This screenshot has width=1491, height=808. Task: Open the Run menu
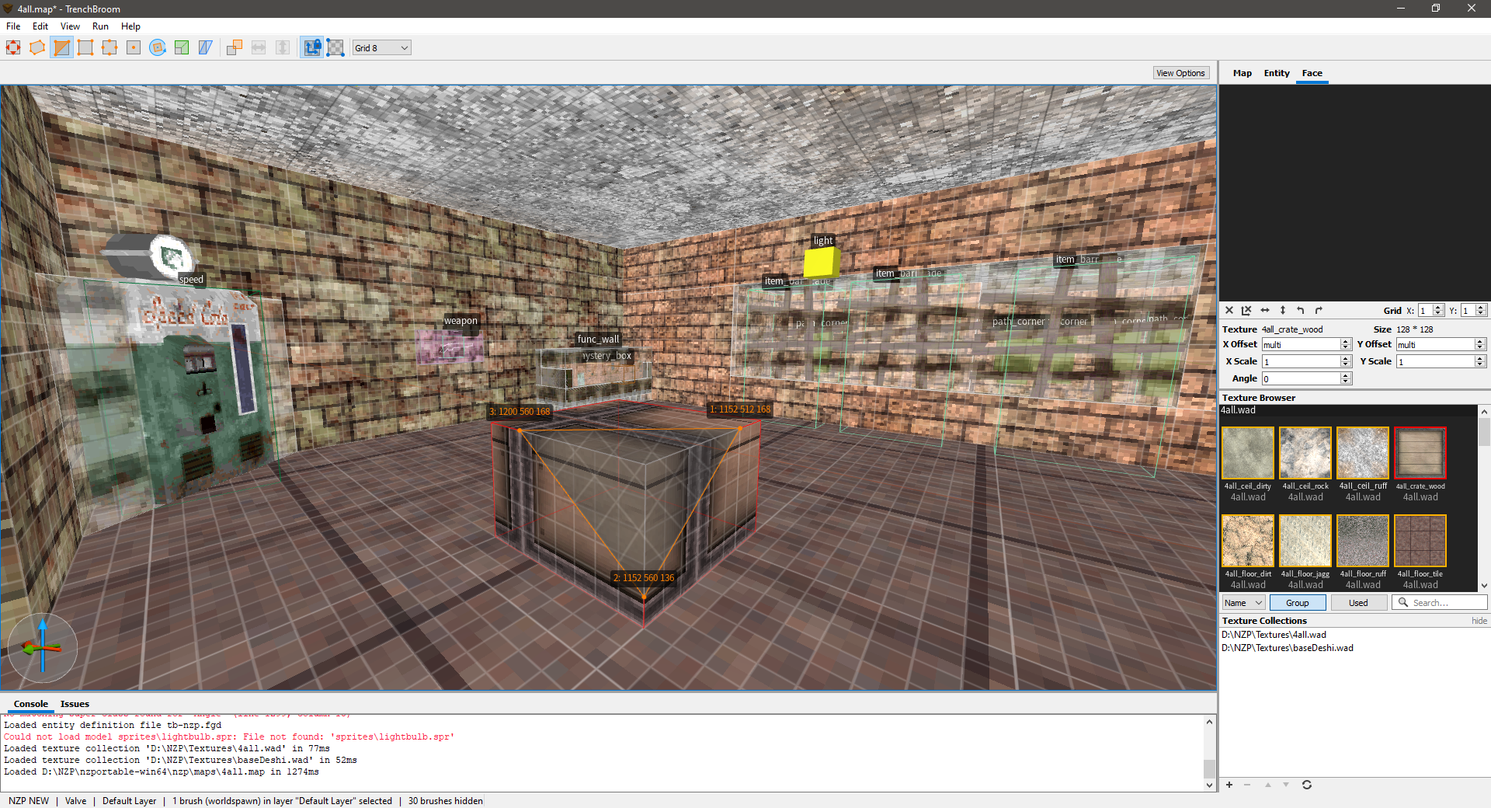(x=100, y=26)
